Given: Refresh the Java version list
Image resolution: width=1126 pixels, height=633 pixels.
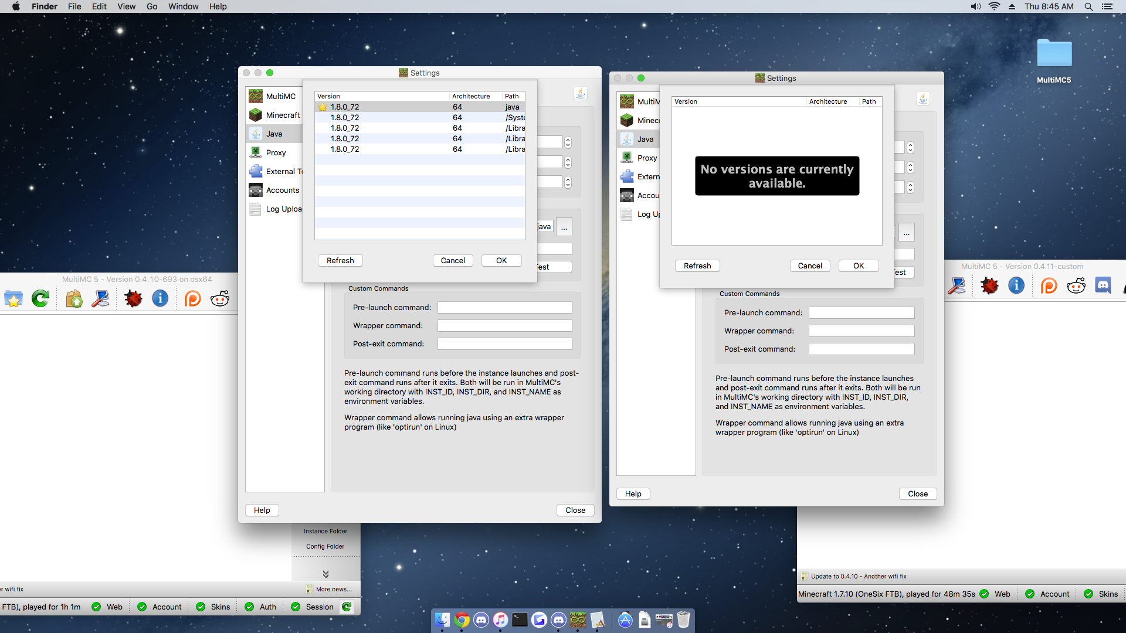Looking at the screenshot, I should (x=340, y=260).
